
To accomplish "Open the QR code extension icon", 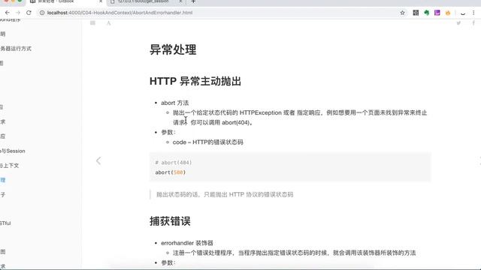I will click(416, 13).
